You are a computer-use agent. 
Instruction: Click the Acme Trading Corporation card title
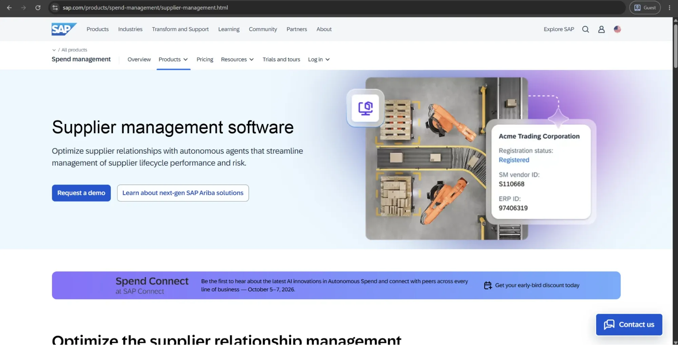click(539, 136)
